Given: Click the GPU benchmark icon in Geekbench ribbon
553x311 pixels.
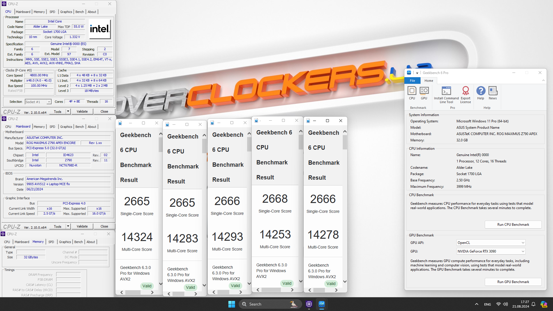Looking at the screenshot, I should coord(424,93).
